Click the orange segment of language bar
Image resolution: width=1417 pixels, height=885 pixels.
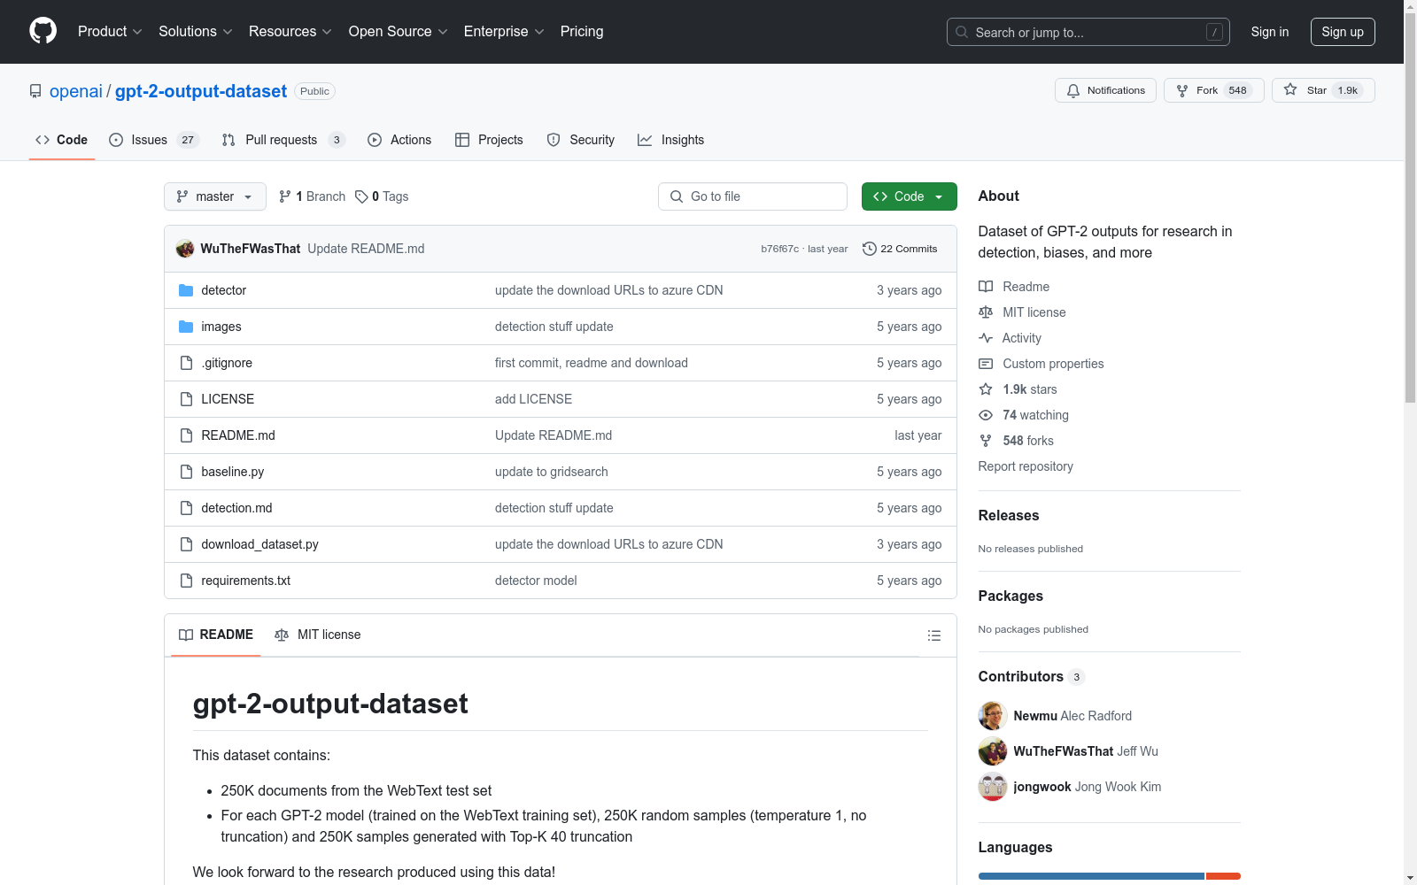click(1224, 876)
